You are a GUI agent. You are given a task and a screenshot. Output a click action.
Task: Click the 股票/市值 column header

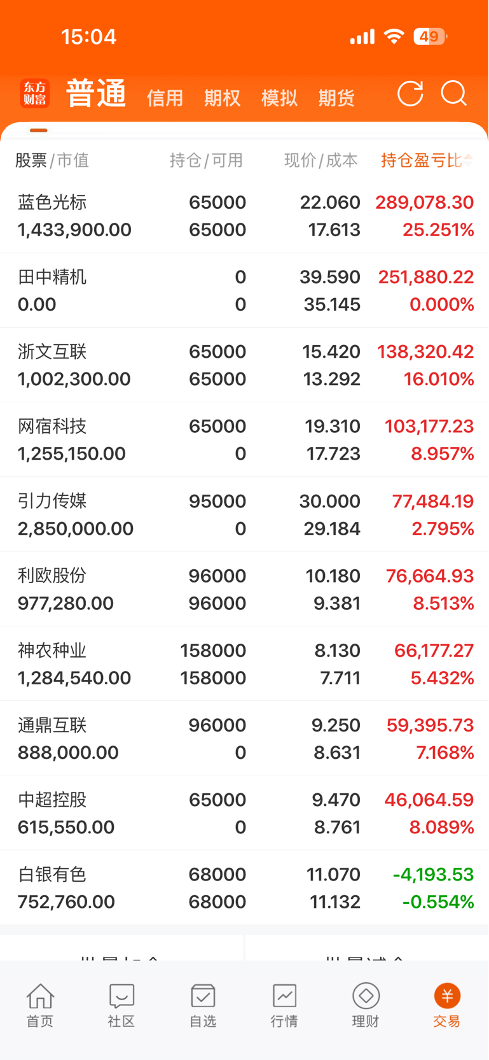click(x=52, y=160)
